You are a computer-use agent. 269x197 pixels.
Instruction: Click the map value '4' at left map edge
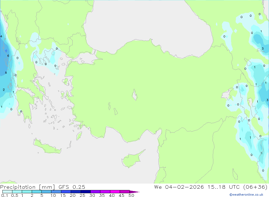(1, 36)
